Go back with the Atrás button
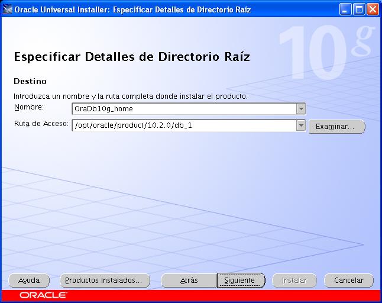The height and width of the screenshot is (303, 382). point(189,281)
